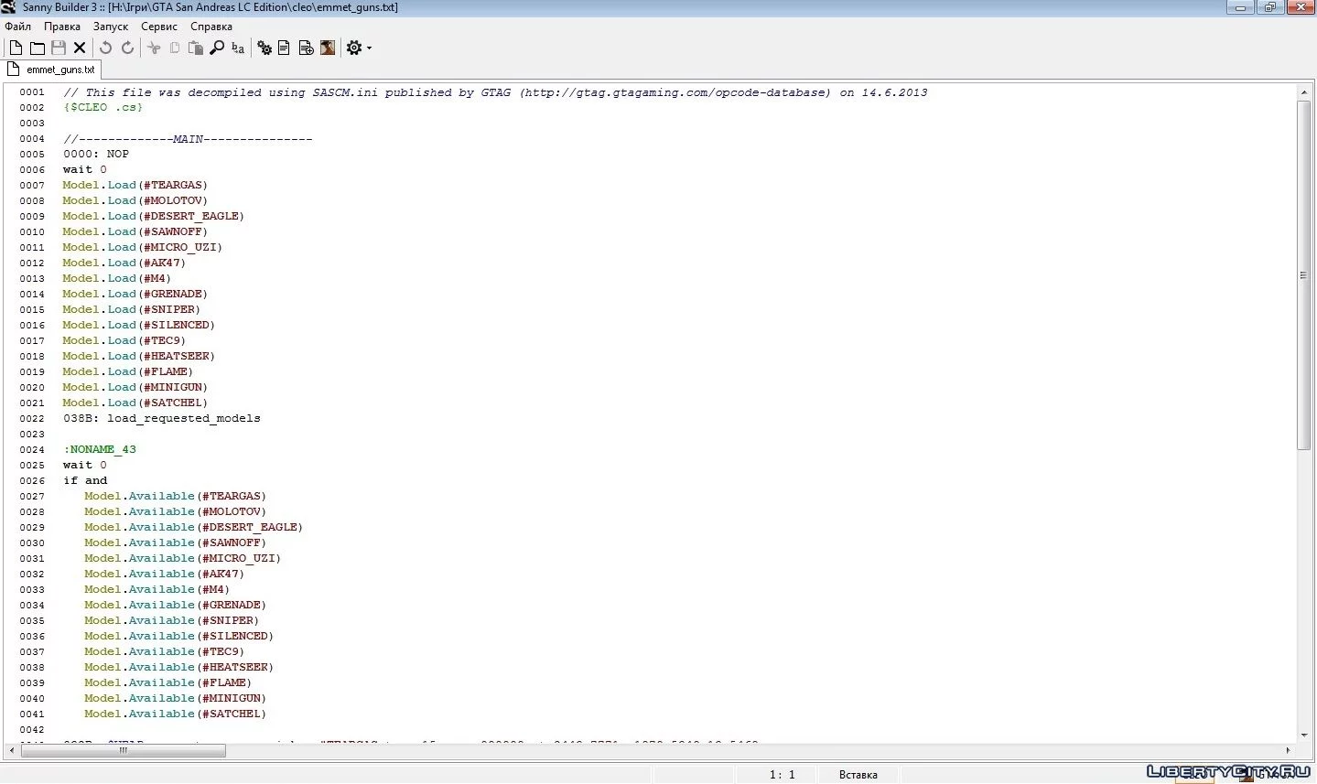The height and width of the screenshot is (784, 1317).
Task: Click the 'Model.Available(#HEATSEEK)' line
Action: pos(179,668)
